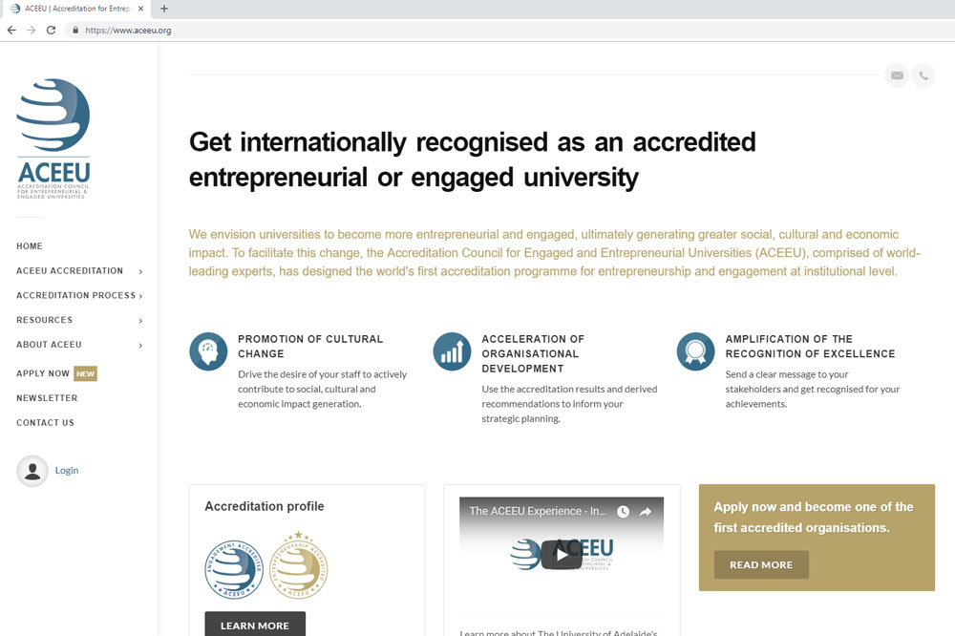Click the share arrow icon on the video

[646, 512]
